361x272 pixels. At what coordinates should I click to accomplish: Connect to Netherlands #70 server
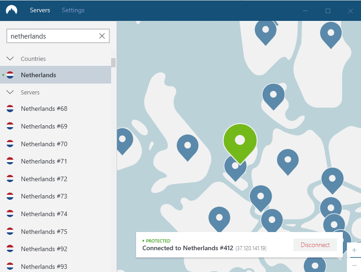(x=55, y=144)
